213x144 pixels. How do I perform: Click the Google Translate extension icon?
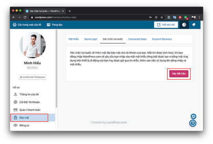click(x=174, y=17)
